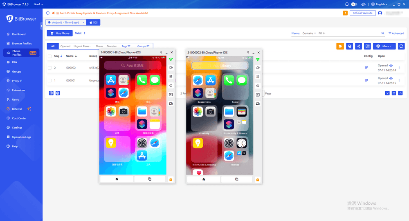This screenshot has width=409, height=221.
Task: Click the list view toolbar icon
Action: [x=368, y=46]
